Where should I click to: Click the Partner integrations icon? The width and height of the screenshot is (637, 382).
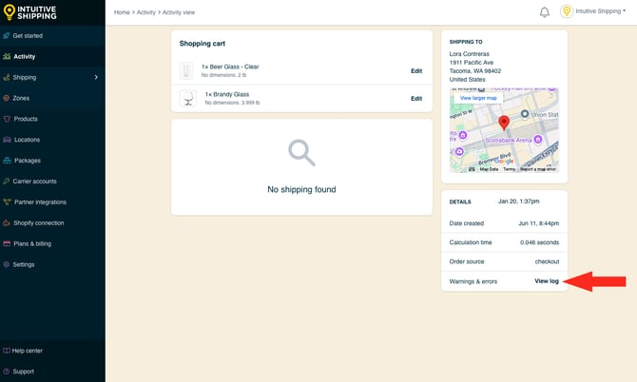coord(7,201)
